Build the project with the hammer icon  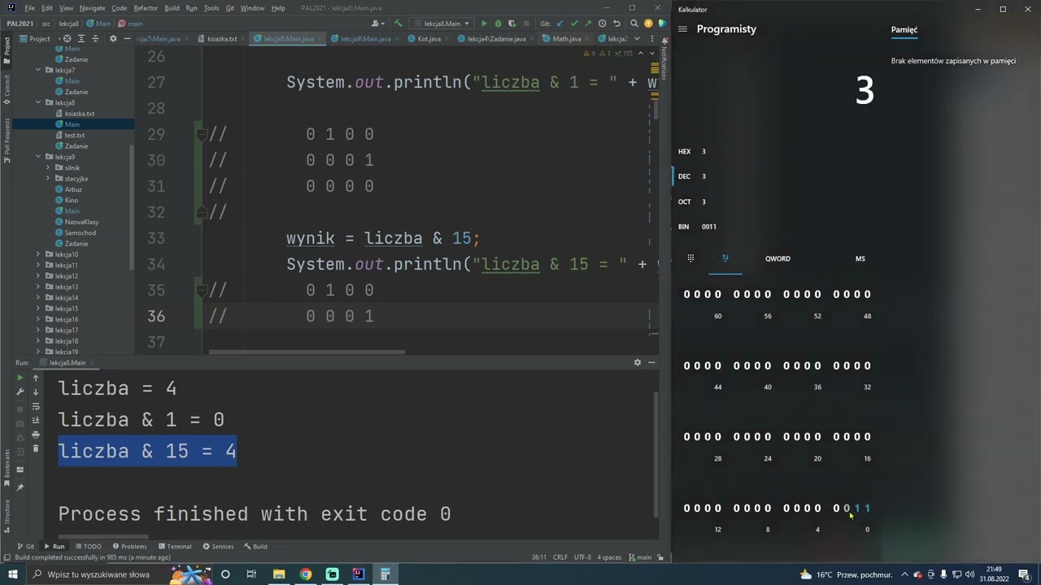[398, 24]
